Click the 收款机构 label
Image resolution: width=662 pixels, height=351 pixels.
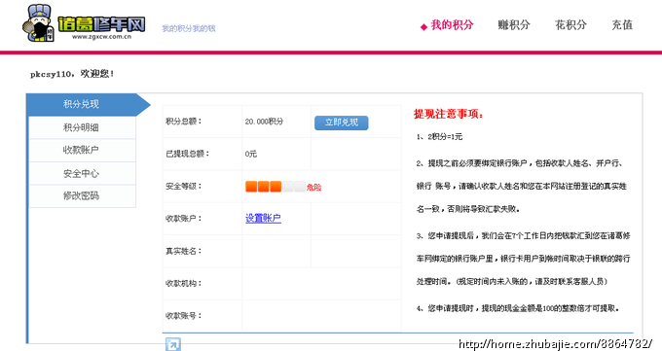point(184,284)
